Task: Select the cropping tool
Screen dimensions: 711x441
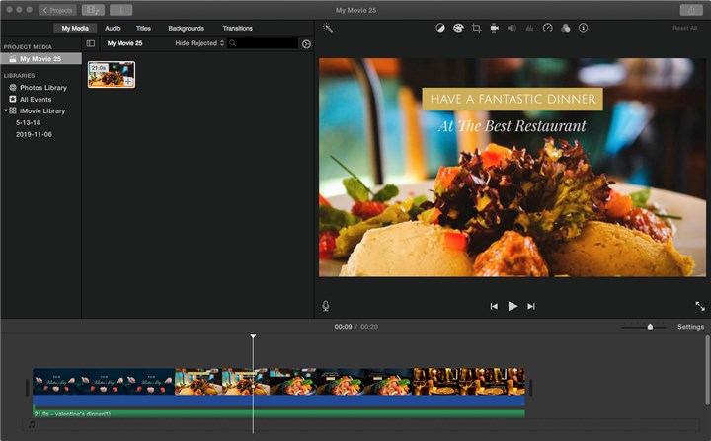Action: point(476,28)
